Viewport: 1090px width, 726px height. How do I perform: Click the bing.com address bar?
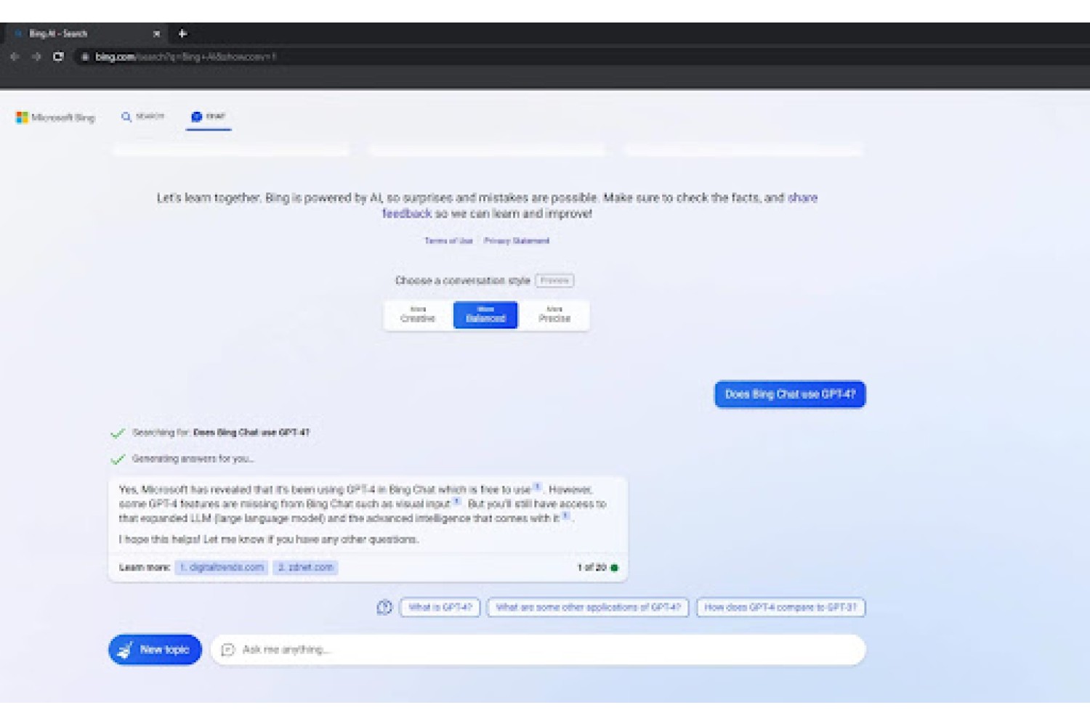tap(581, 57)
